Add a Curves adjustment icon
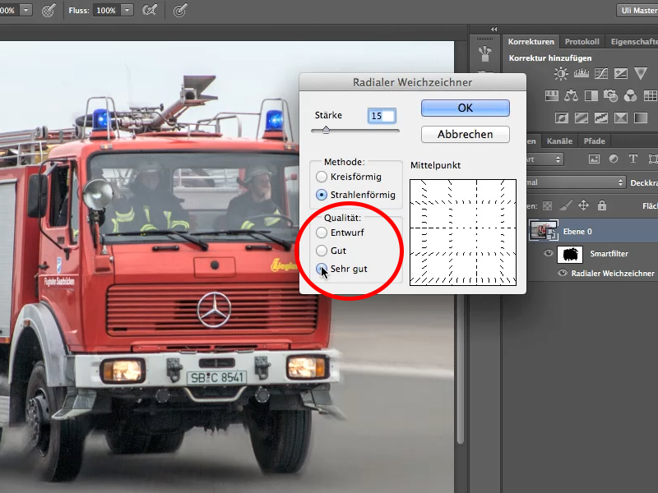The width and height of the screenshot is (658, 493). (x=601, y=73)
